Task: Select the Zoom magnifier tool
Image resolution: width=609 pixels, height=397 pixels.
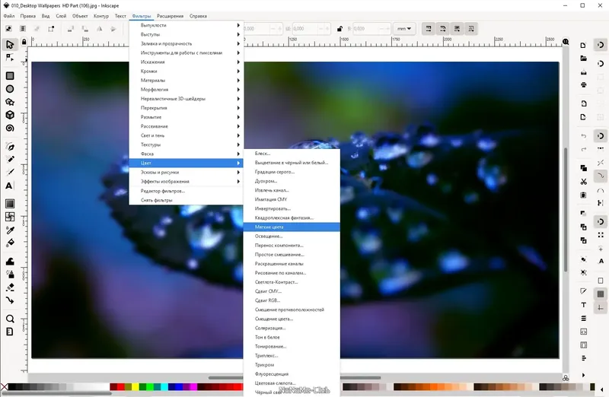Action: (x=10, y=319)
